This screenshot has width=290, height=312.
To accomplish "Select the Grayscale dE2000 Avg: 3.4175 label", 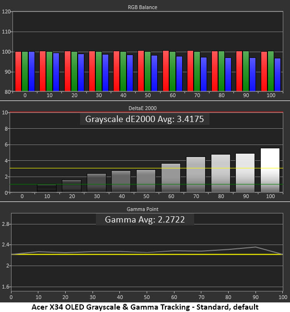I will [144, 119].
